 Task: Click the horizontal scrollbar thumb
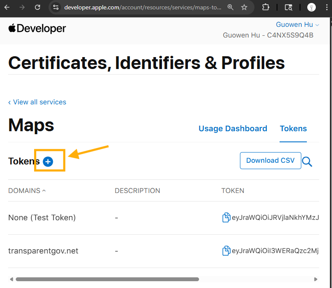[x=107, y=279]
